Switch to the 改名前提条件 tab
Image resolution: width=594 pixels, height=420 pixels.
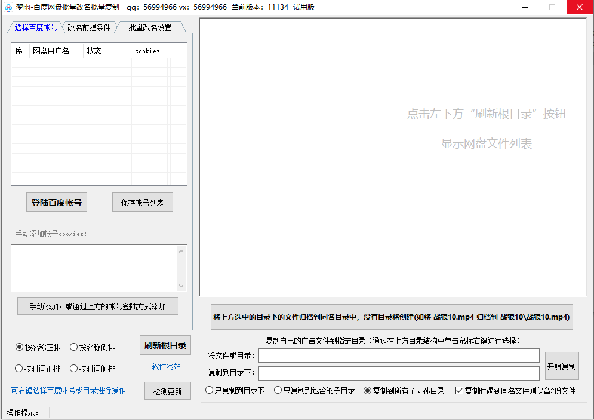[x=89, y=27]
